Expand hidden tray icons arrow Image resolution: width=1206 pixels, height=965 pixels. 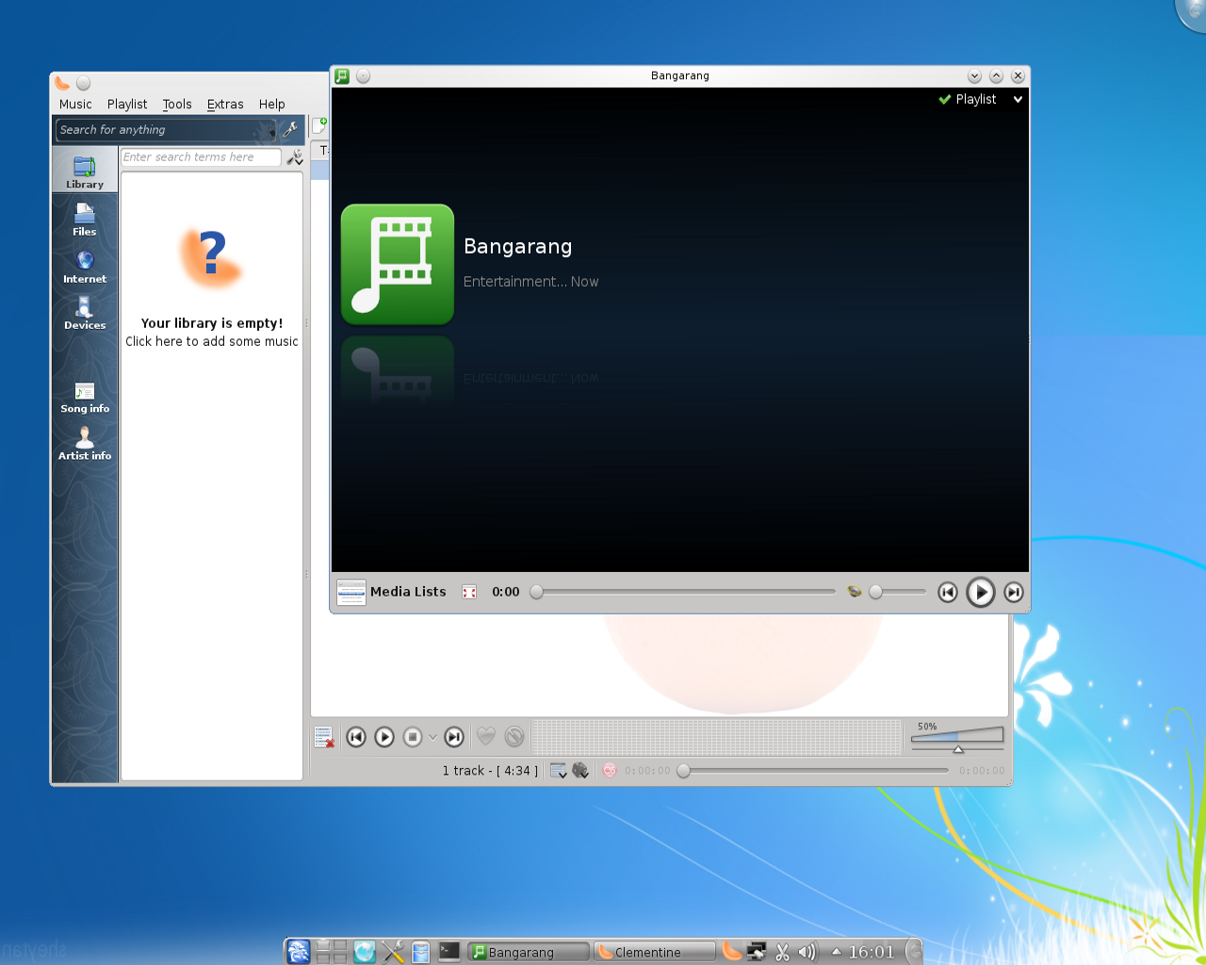(x=836, y=952)
